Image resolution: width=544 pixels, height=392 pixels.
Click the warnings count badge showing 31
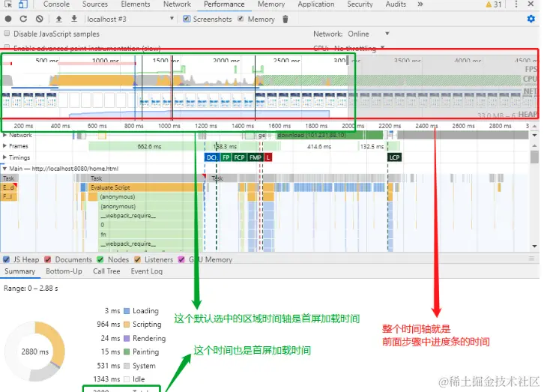[494, 4]
